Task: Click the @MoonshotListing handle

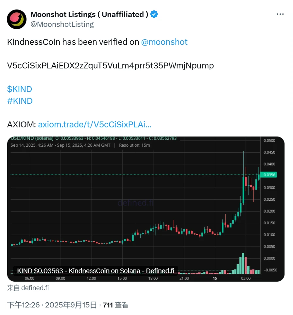Action: click(x=61, y=24)
